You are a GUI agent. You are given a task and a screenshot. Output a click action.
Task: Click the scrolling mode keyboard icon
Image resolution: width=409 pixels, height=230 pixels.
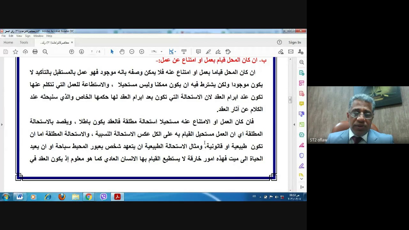tap(184, 52)
